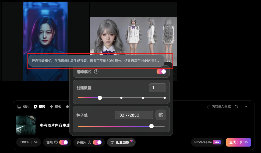
Task: Randomize seed with the dice icon
Action: [x=161, y=115]
